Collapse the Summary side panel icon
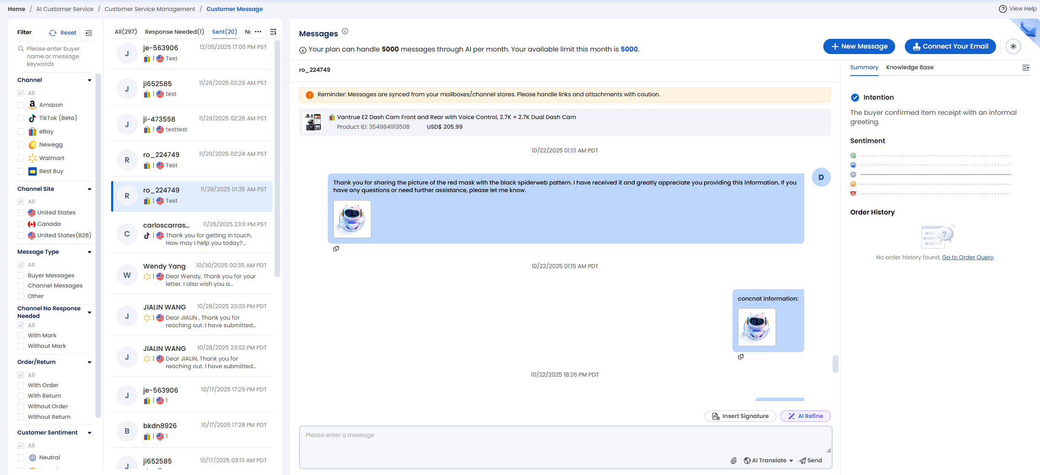 pyautogui.click(x=1025, y=68)
